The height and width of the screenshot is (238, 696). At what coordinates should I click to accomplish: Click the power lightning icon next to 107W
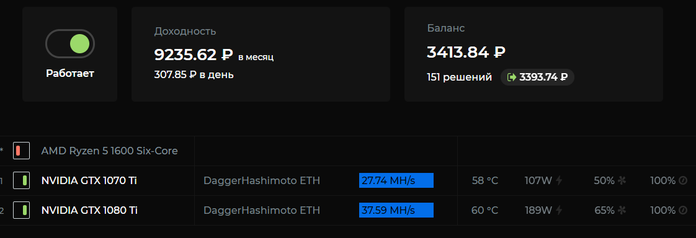(x=560, y=180)
